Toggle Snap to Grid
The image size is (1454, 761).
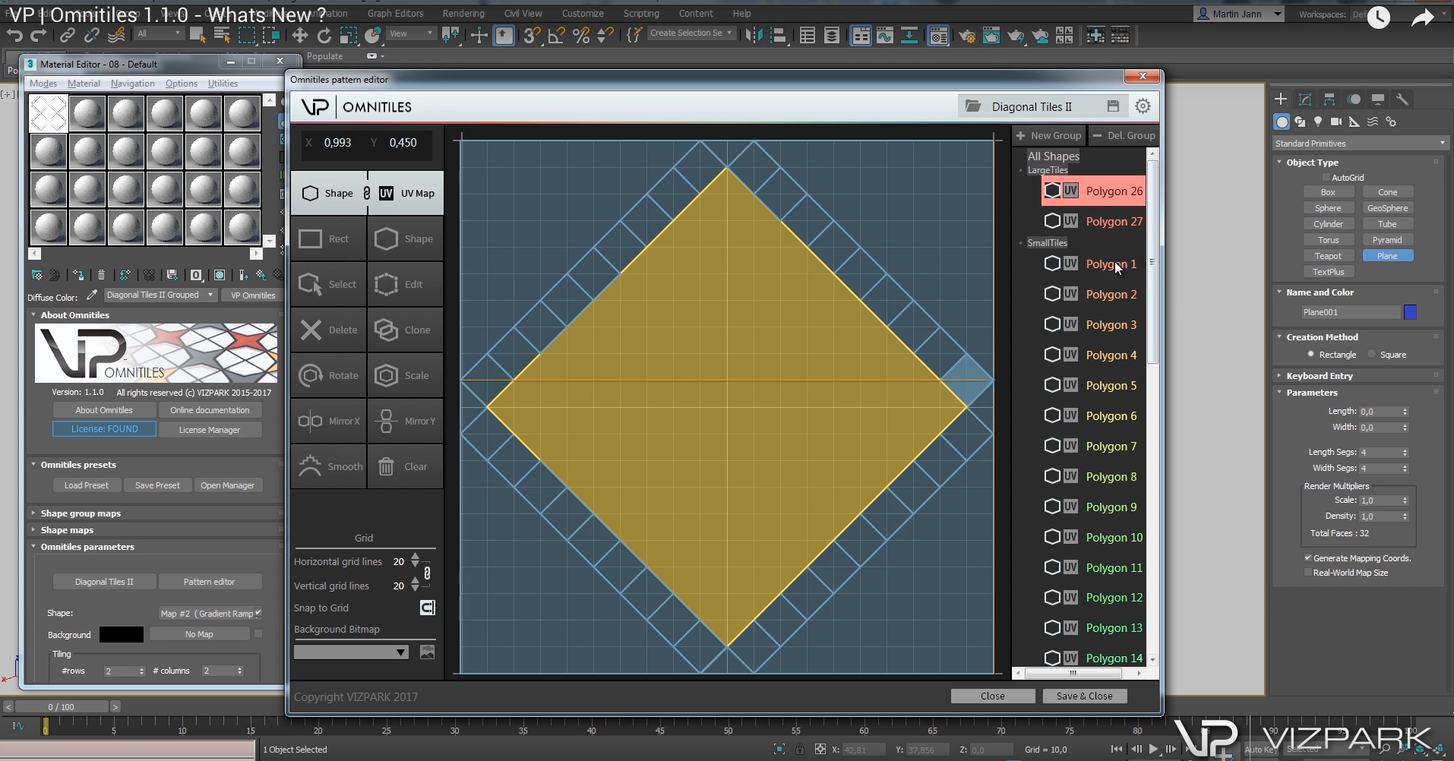pos(427,608)
